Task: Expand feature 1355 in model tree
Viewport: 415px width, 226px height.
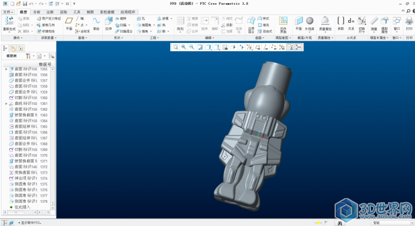Action: [x=6, y=69]
